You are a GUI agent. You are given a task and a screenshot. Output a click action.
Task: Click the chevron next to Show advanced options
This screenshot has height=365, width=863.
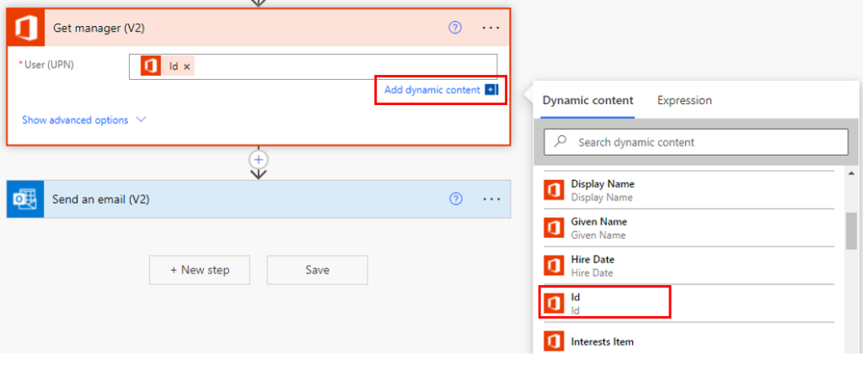click(141, 119)
